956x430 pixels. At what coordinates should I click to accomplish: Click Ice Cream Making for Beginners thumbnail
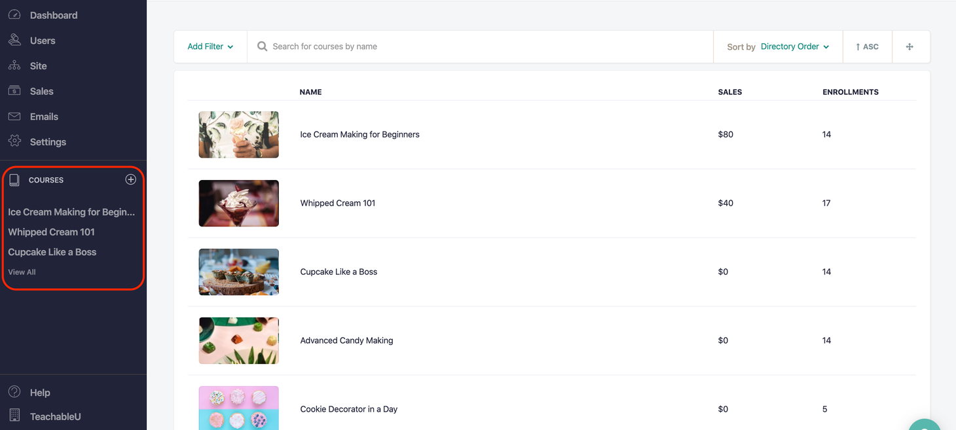[x=239, y=134]
